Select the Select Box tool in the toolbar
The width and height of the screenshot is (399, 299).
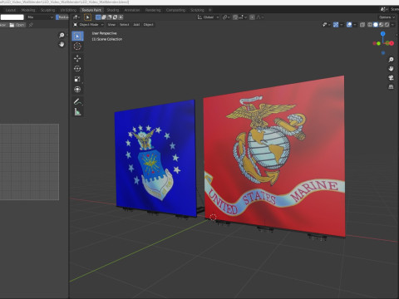pos(77,37)
